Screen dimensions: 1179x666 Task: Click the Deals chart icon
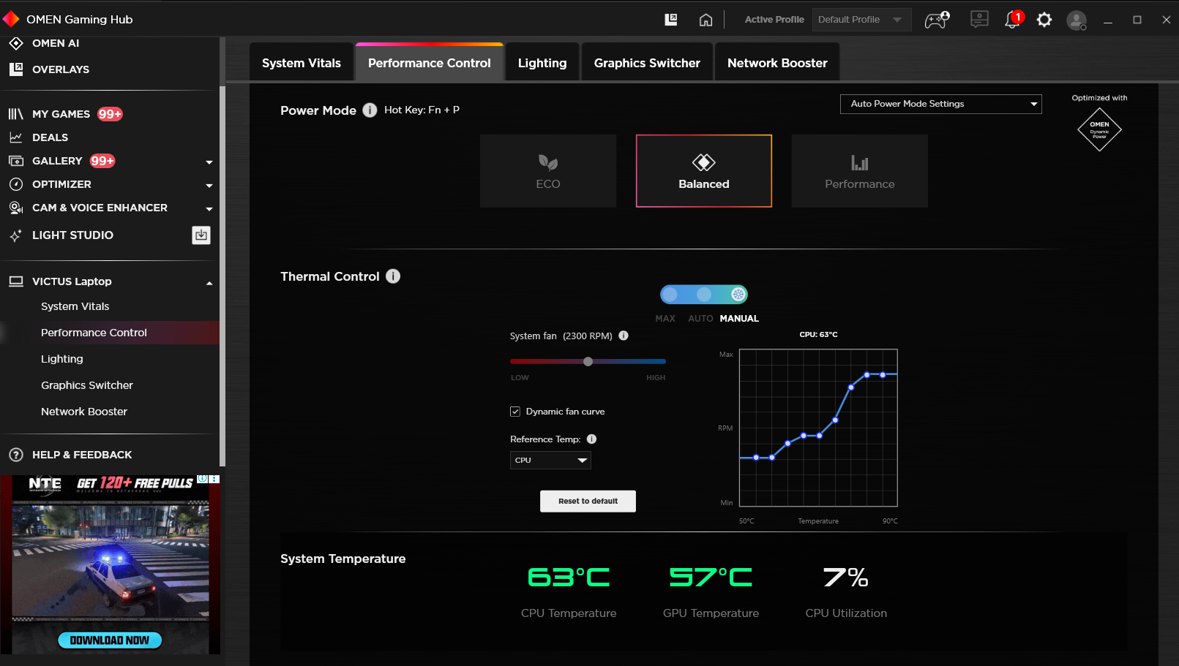point(15,137)
